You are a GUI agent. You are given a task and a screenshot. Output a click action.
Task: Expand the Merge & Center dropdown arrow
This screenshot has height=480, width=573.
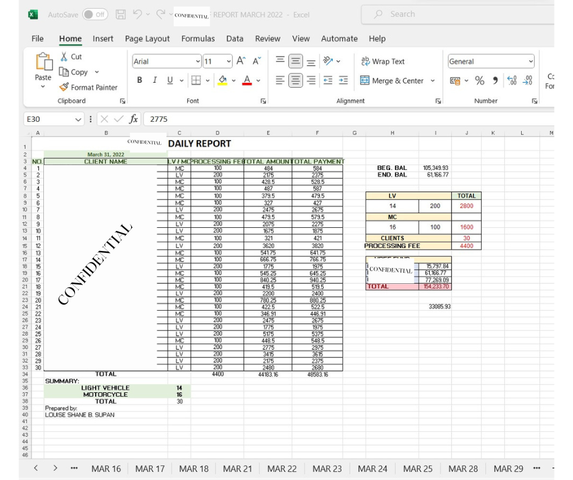click(433, 80)
